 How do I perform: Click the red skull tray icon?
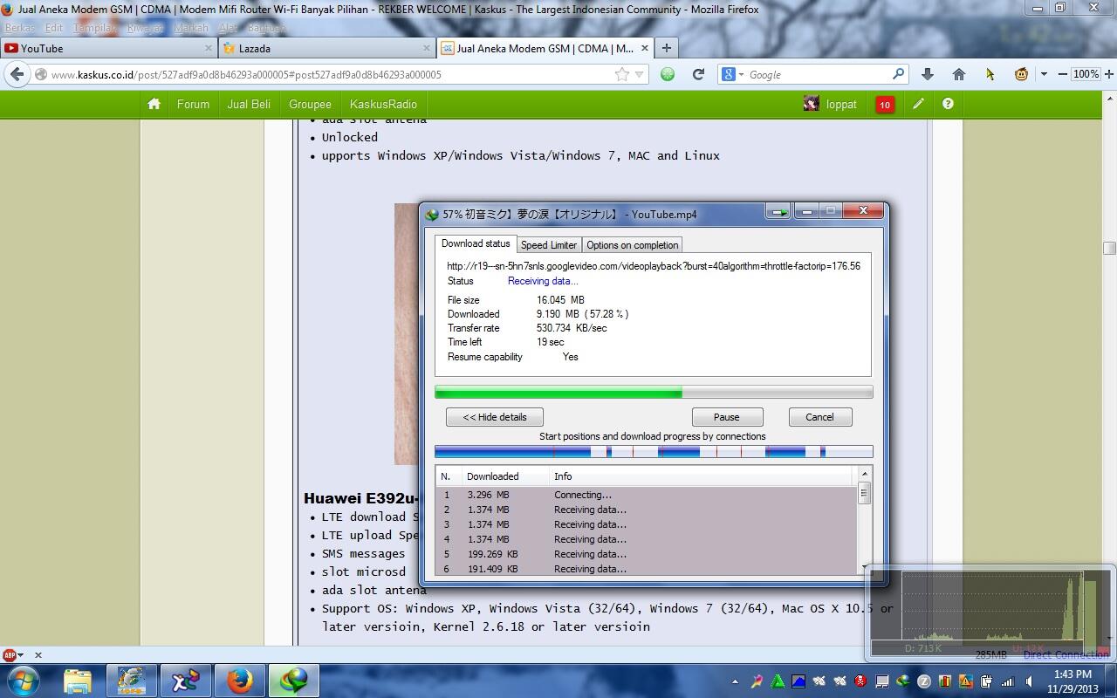click(x=861, y=681)
